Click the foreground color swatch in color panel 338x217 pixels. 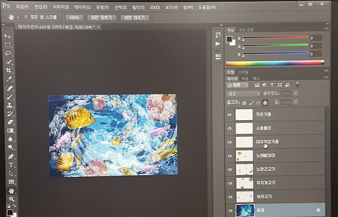click(229, 39)
